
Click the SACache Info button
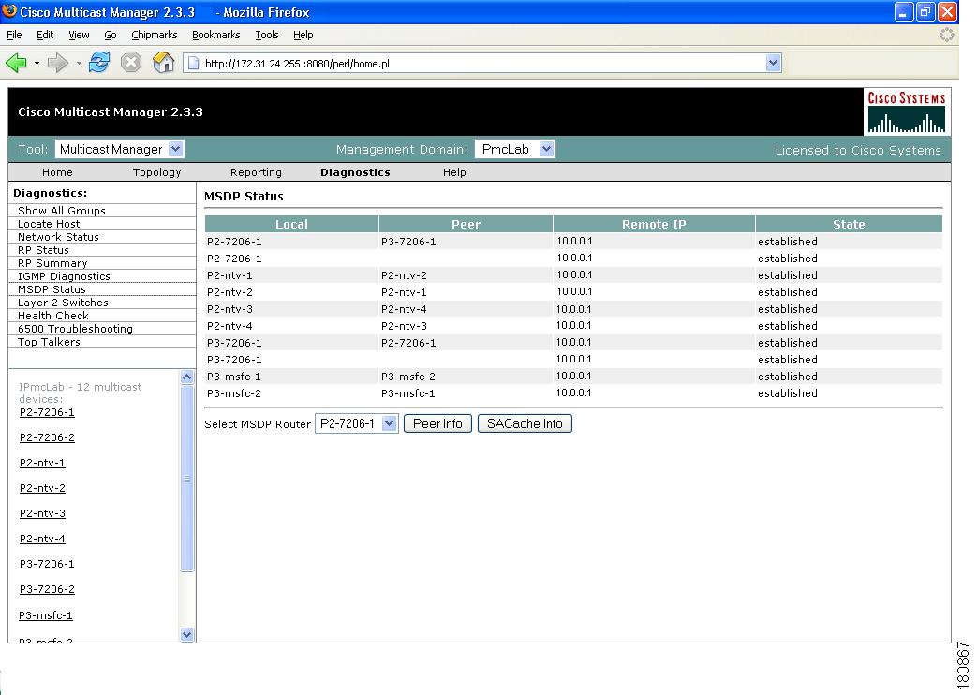(x=525, y=424)
